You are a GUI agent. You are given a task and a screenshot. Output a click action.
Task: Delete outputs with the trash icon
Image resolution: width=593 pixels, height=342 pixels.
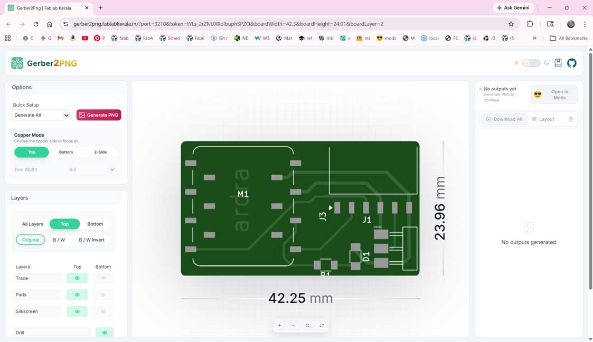(571, 119)
